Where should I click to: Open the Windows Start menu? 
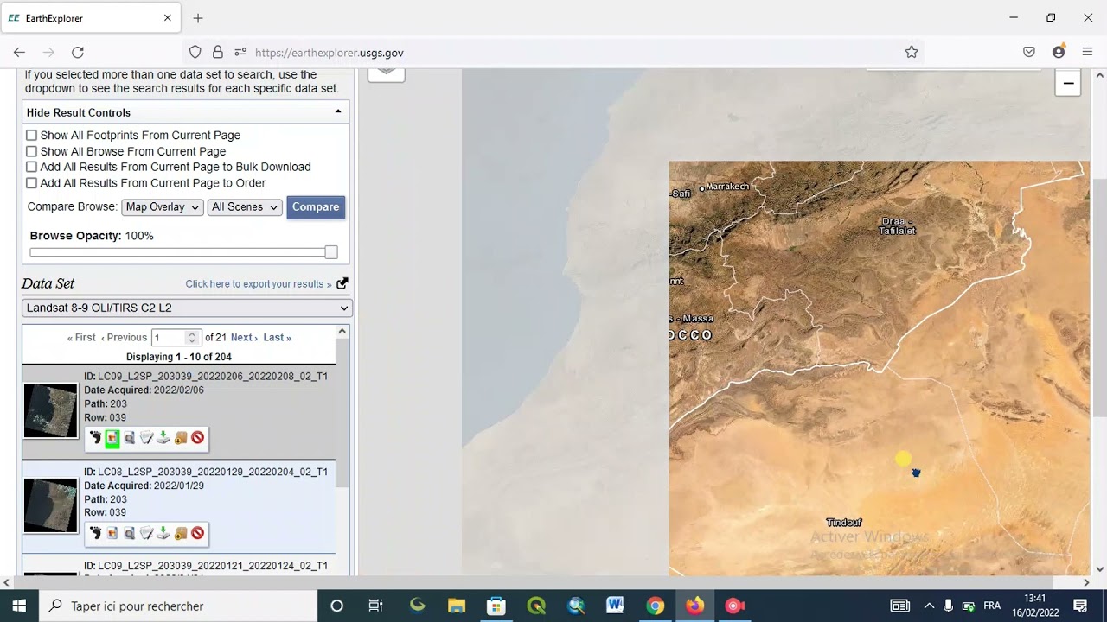pos(19,606)
